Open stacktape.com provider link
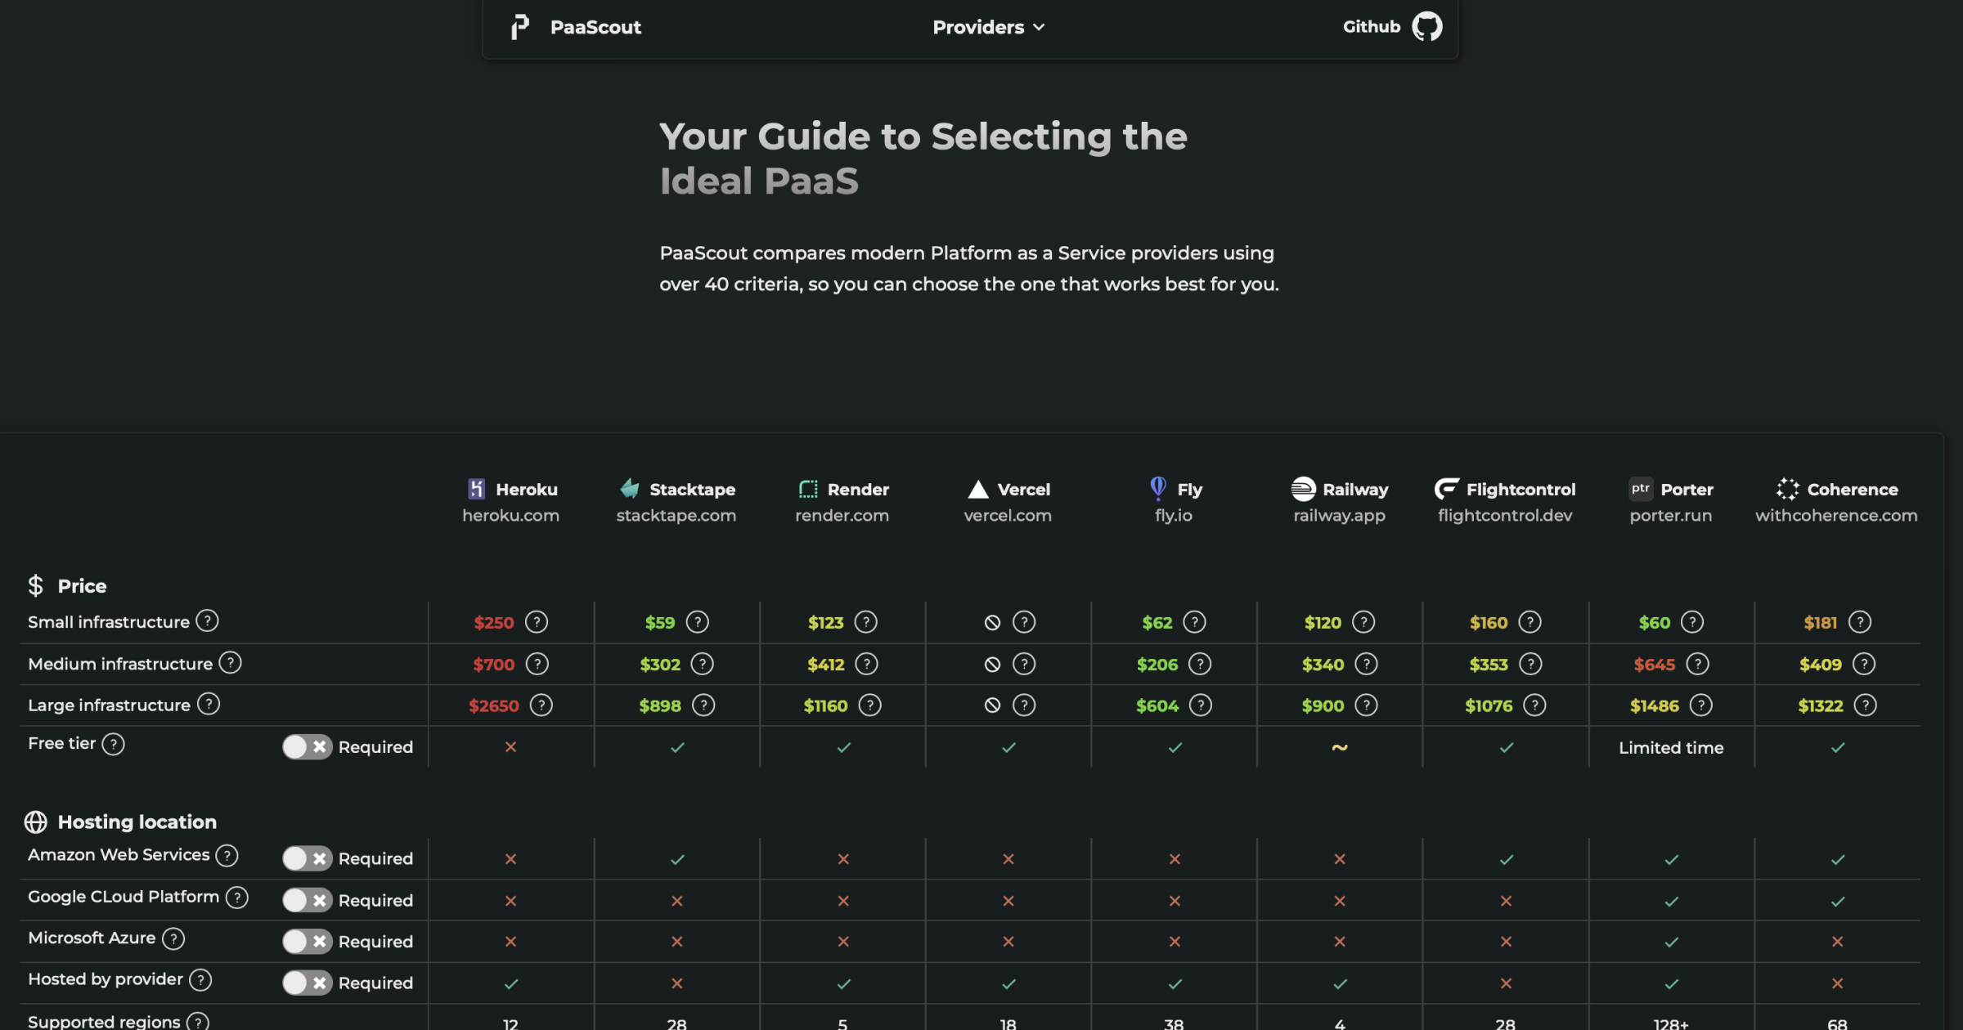This screenshot has height=1030, width=1963. [x=676, y=515]
